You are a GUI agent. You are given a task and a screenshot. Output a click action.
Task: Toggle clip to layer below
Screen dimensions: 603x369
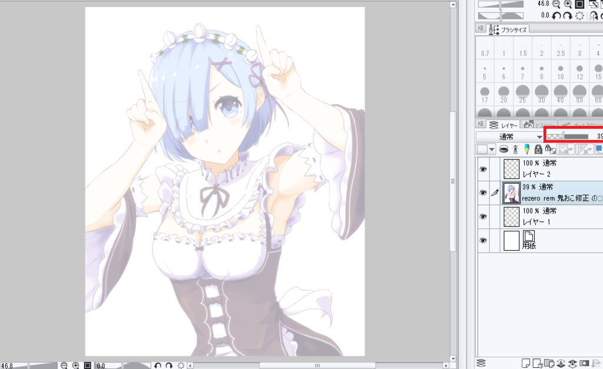(503, 149)
